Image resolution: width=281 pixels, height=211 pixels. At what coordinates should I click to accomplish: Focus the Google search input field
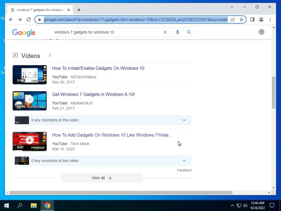[x=108, y=32]
